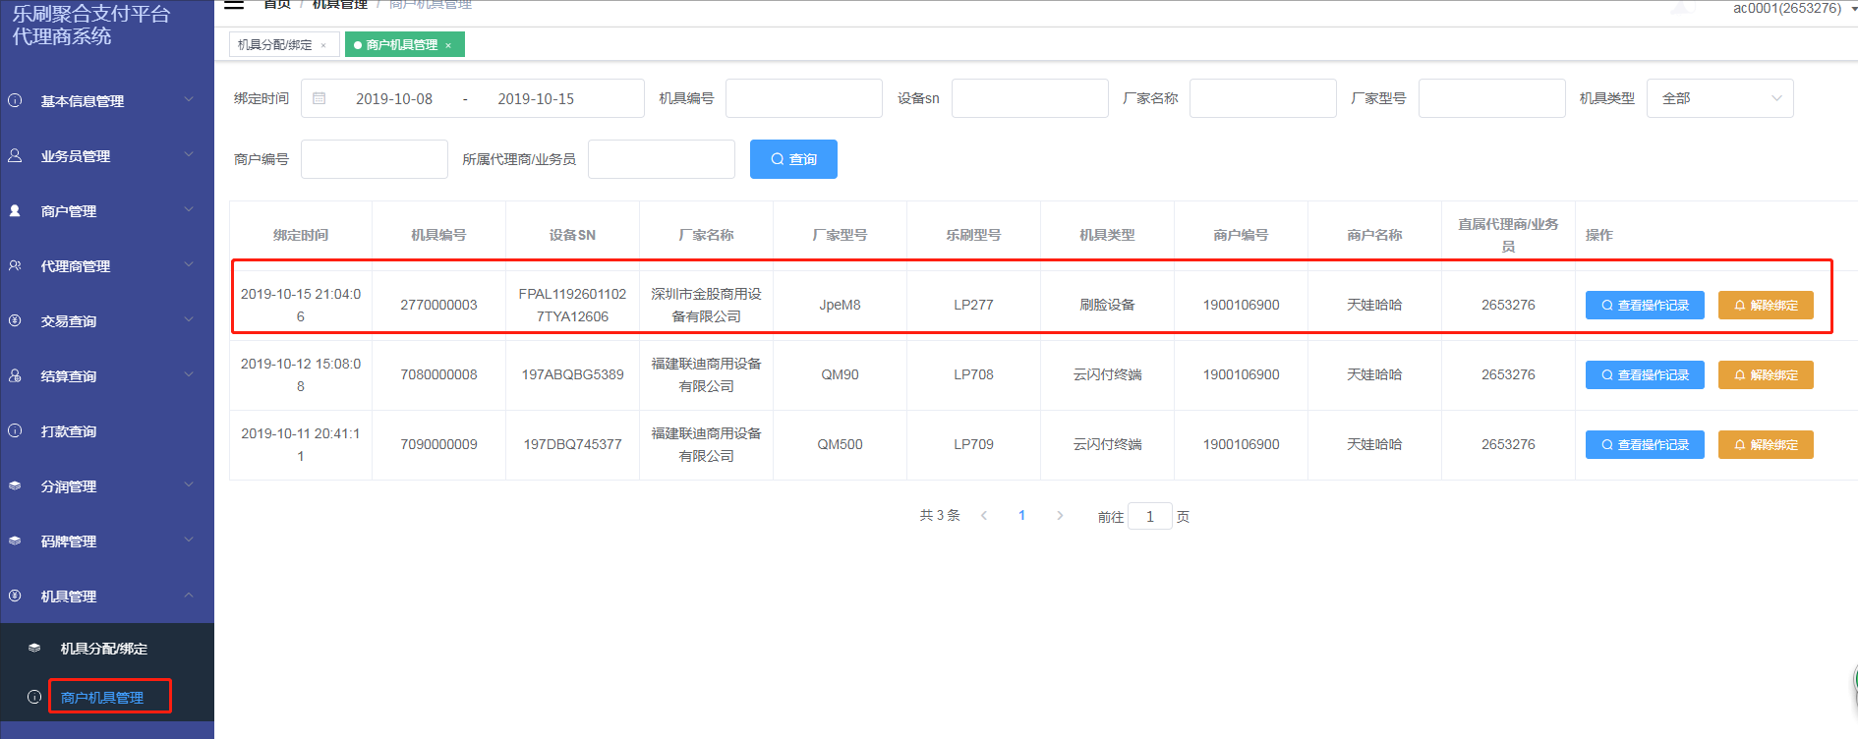The width and height of the screenshot is (1858, 739).
Task: Click the 业务员管理 user icon
Action: pyautogui.click(x=15, y=155)
